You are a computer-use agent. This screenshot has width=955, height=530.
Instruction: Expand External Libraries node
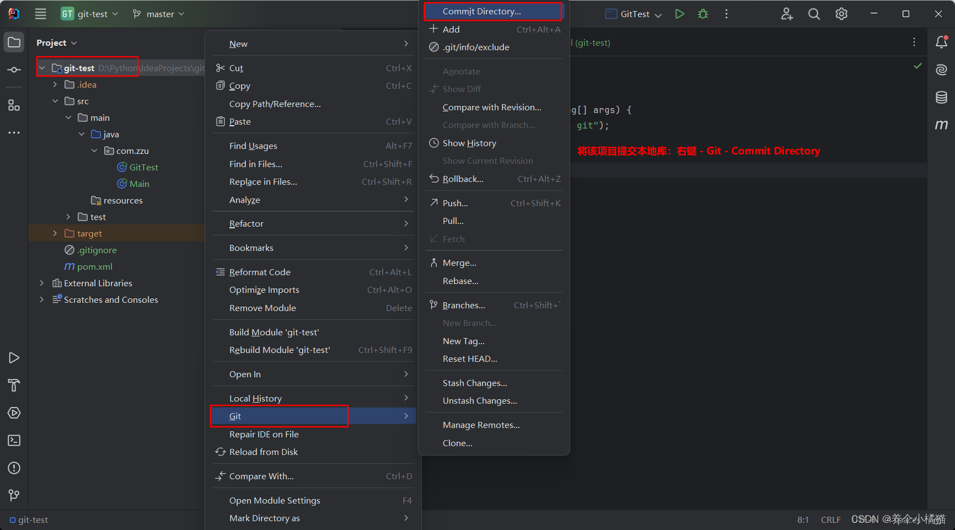coord(41,283)
